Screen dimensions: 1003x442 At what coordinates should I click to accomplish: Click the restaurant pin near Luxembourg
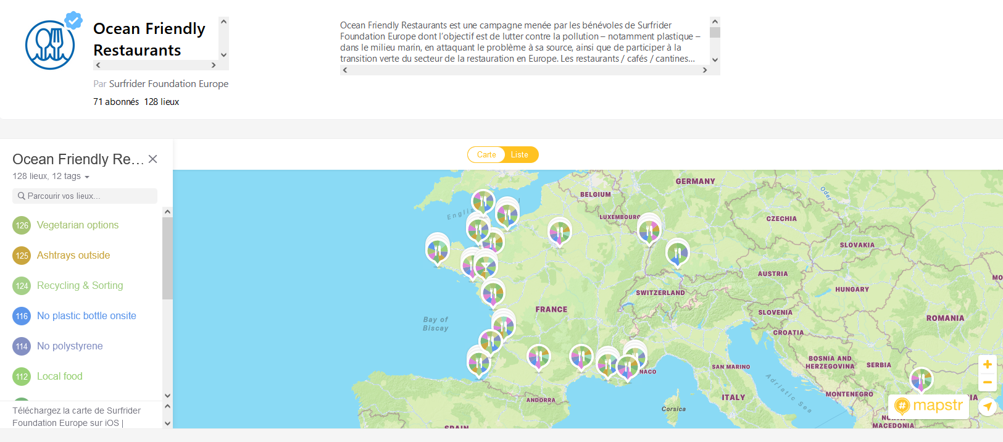point(649,231)
